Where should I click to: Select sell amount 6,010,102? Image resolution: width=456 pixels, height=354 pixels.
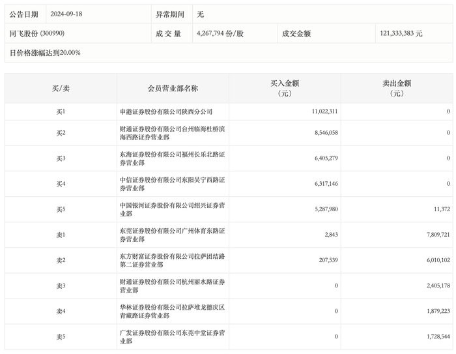point(438,260)
